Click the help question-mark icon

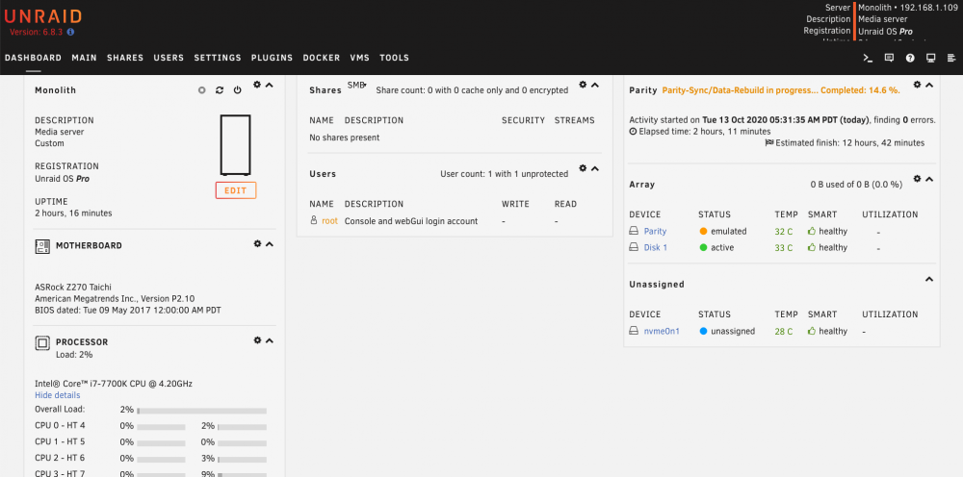pyautogui.click(x=910, y=58)
